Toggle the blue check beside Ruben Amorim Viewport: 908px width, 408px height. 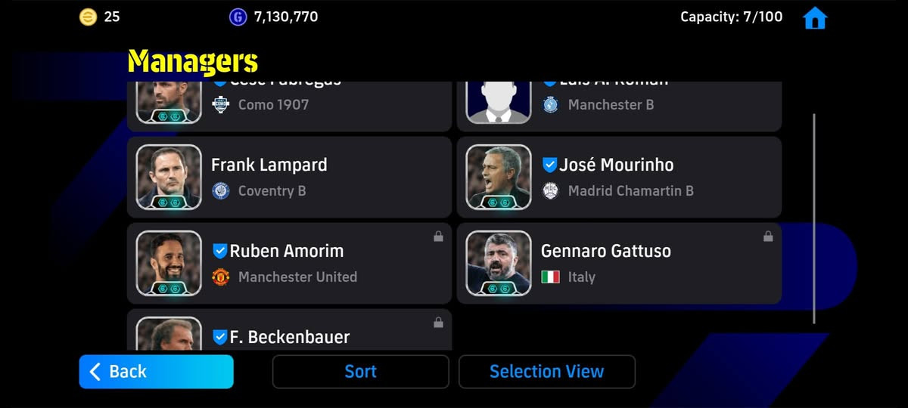point(219,251)
